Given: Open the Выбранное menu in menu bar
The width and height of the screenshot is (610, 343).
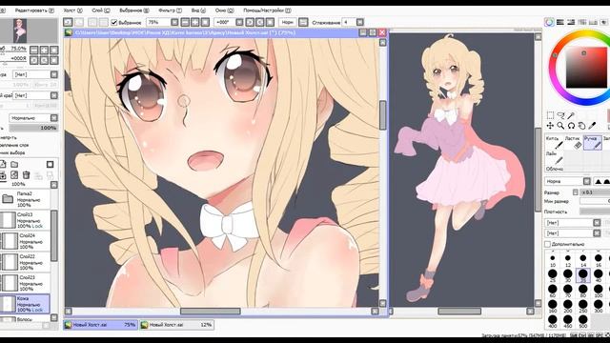Looking at the screenshot, I should (134, 10).
